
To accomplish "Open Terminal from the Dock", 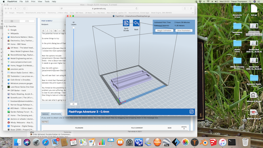I will coord(232,142).
